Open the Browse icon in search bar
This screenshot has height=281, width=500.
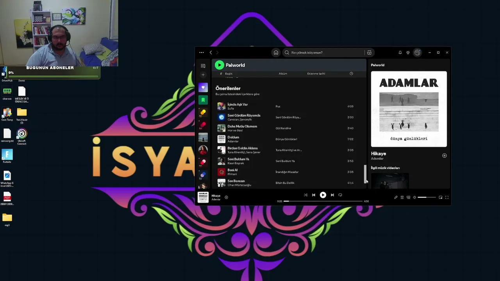coord(369,53)
